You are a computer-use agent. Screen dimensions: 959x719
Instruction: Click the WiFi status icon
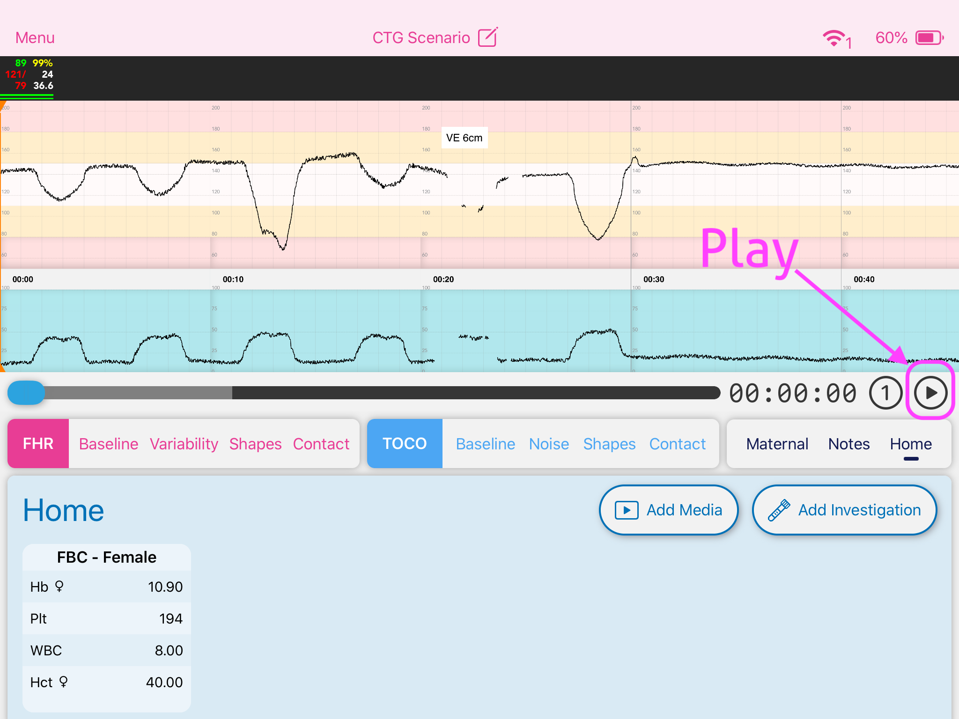[x=835, y=37]
